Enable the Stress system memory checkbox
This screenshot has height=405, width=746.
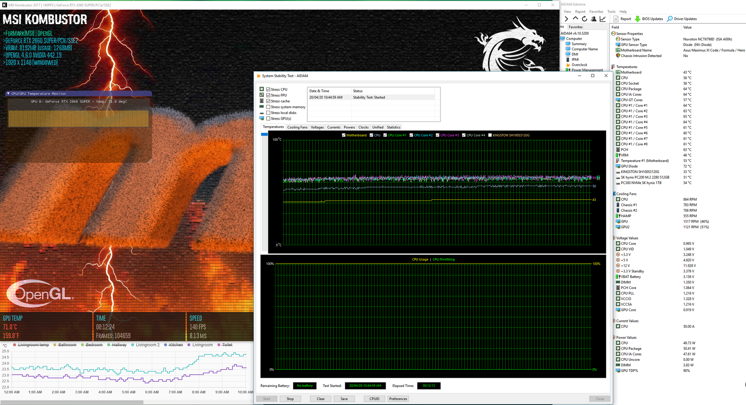coord(268,107)
